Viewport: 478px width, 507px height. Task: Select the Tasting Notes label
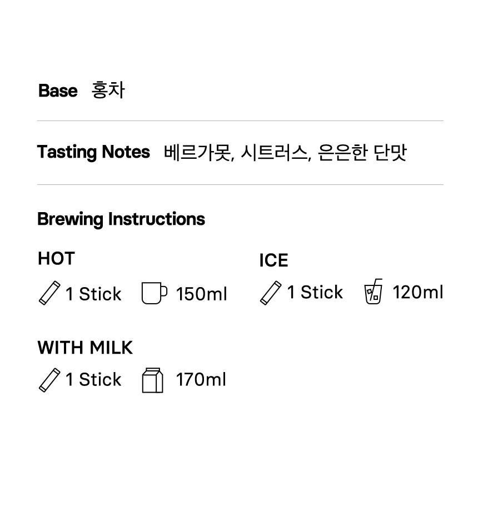pos(93,152)
